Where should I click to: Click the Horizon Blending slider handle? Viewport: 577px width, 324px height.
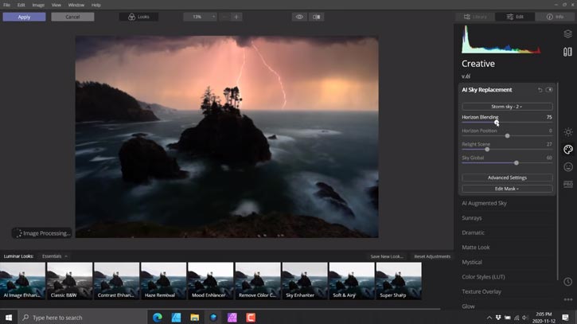[497, 123]
